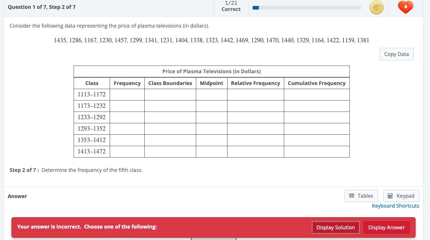The height and width of the screenshot is (240, 430).
Task: Open the Keypad
Action: point(401,196)
